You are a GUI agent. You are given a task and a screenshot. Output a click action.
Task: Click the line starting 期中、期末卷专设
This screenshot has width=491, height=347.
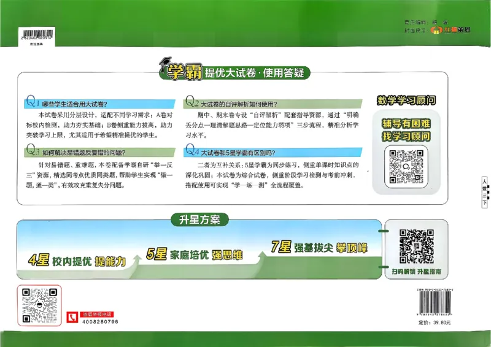click(x=278, y=115)
